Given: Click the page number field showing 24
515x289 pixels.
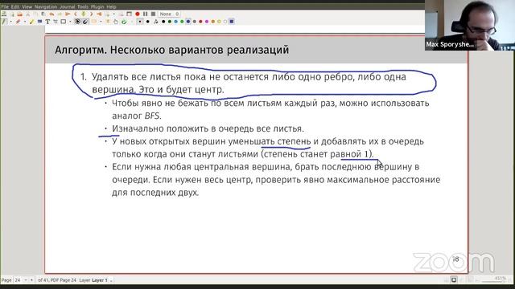Looking at the screenshot, I should click(18, 280).
